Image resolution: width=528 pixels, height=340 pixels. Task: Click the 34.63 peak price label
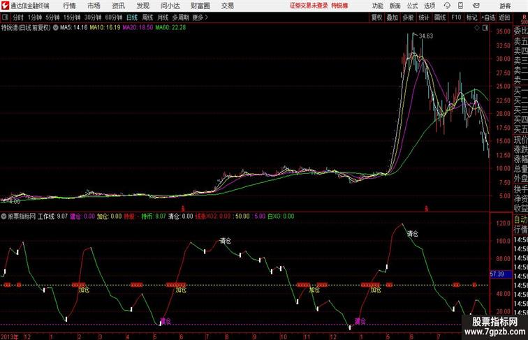click(x=426, y=36)
